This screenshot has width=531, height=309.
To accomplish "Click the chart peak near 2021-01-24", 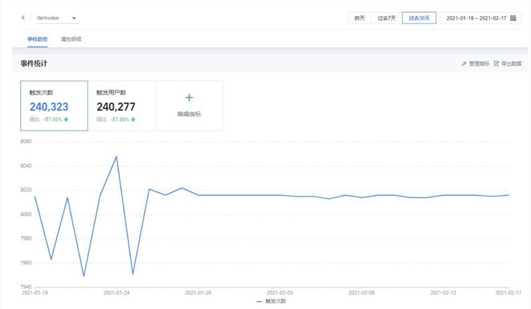I will (117, 156).
